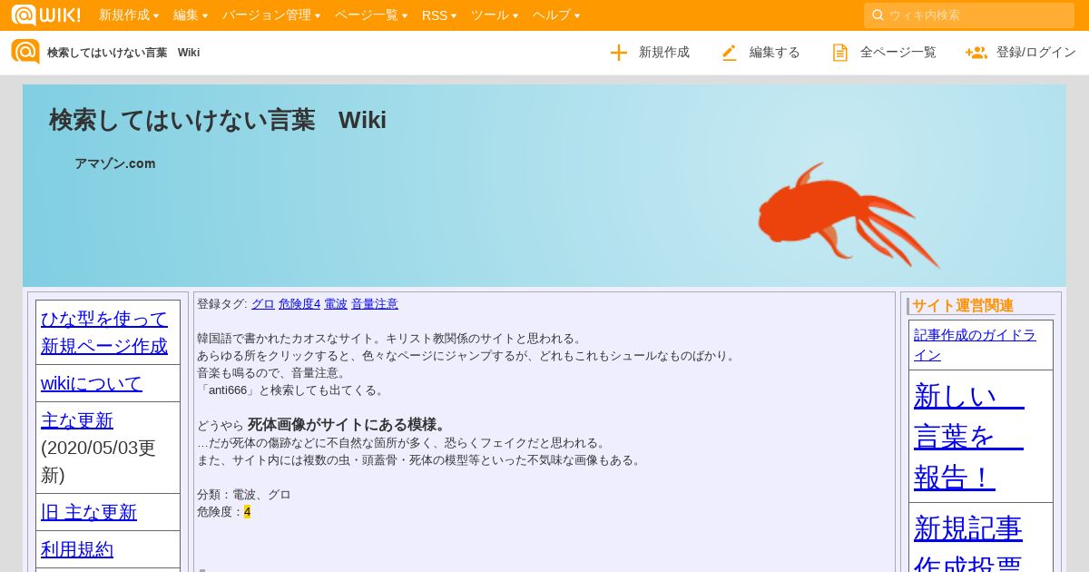
Task: Click the magnifier icon in search box
Action: coord(878,15)
